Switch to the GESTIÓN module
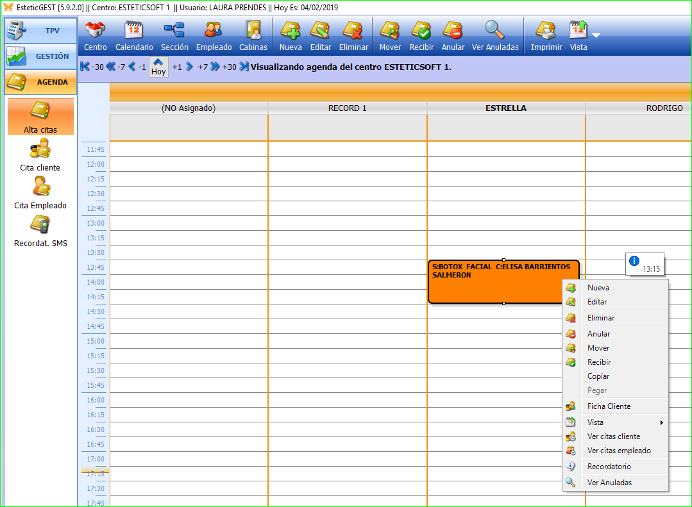The image size is (692, 507). click(x=40, y=56)
